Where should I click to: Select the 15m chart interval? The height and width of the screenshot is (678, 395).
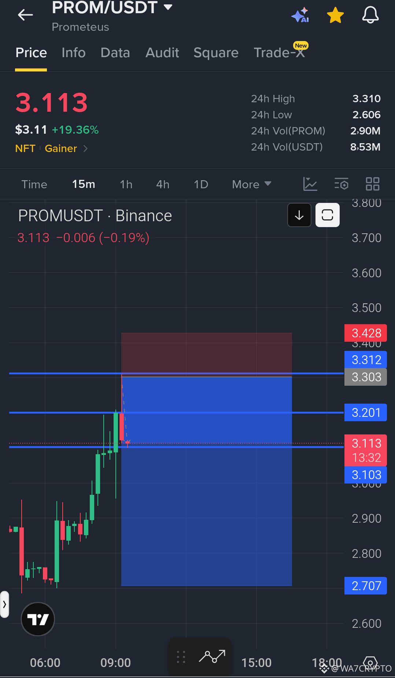pyautogui.click(x=84, y=184)
